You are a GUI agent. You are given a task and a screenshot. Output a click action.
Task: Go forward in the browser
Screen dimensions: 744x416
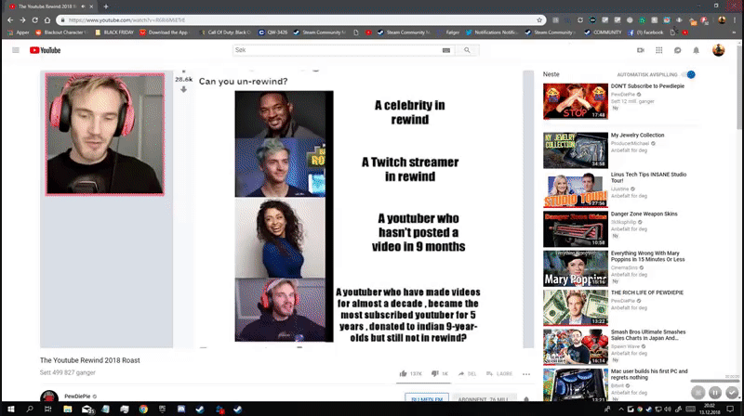click(x=22, y=19)
